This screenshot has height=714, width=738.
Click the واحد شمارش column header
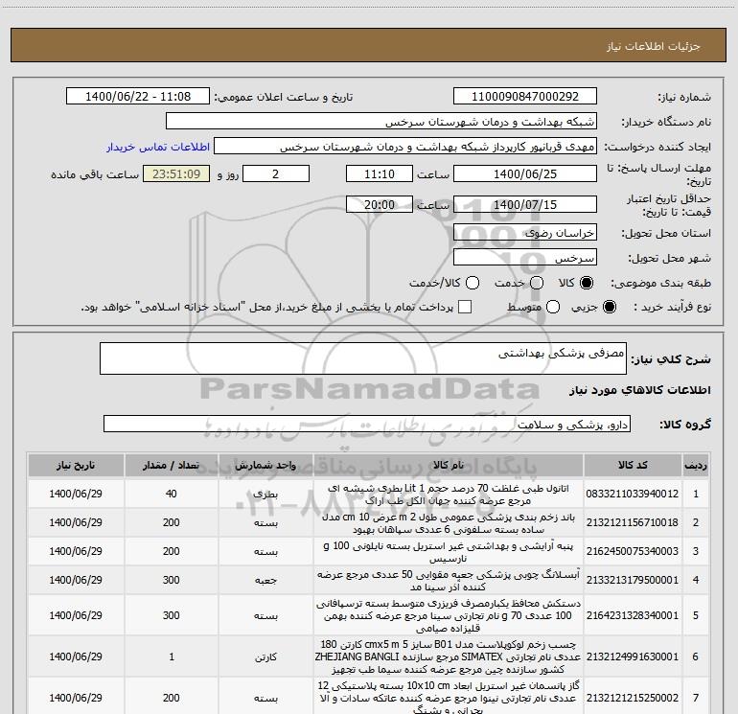coord(265,466)
